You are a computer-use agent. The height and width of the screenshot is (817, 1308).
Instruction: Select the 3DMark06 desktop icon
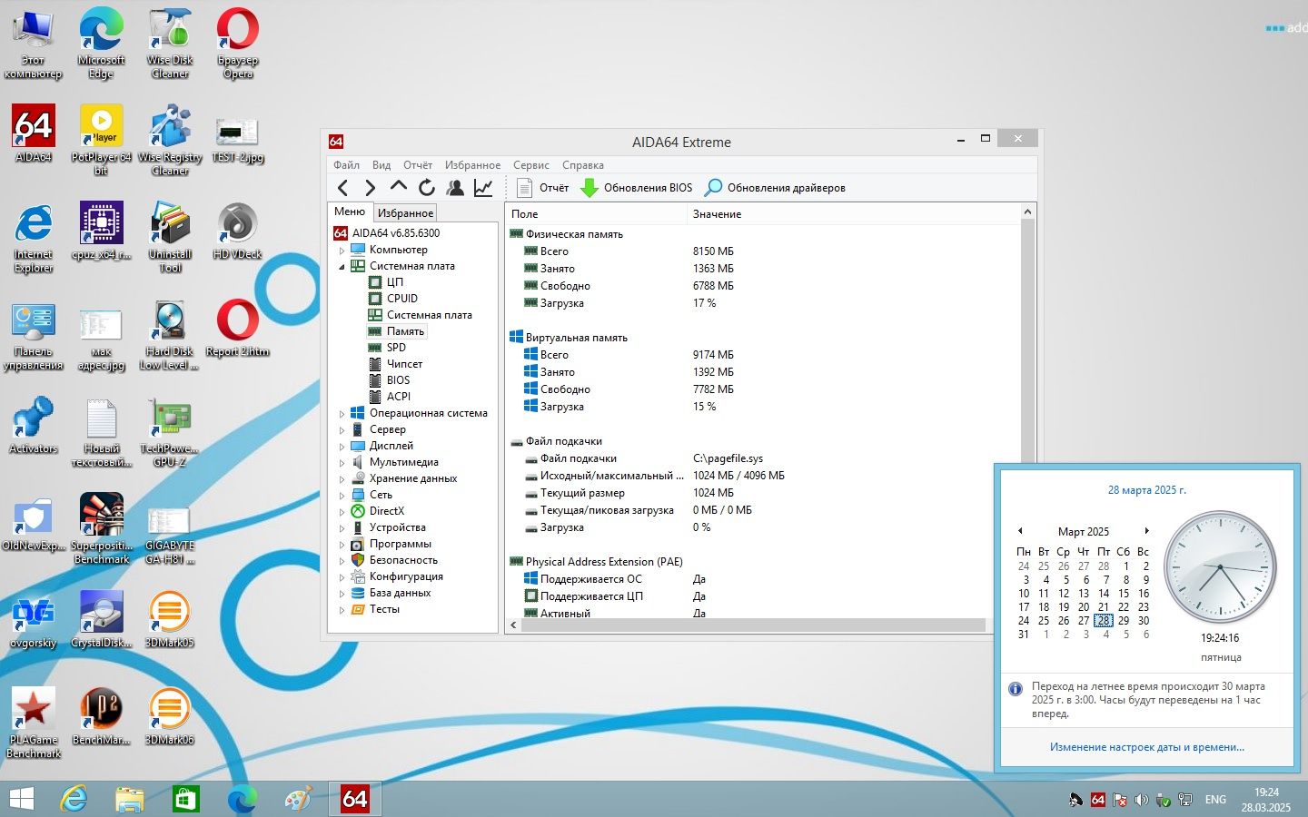[169, 716]
